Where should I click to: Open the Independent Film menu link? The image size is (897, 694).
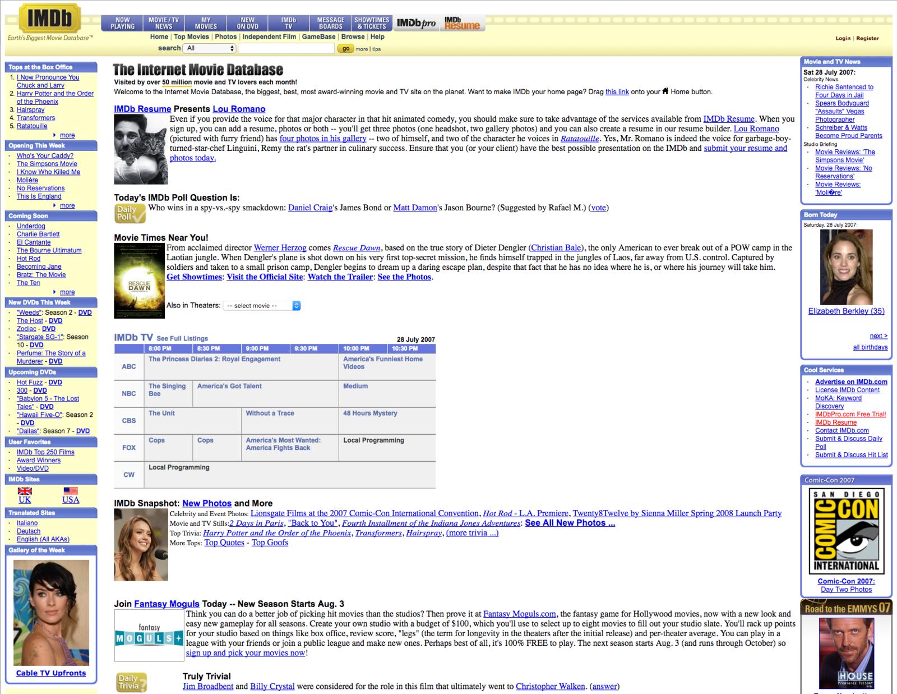point(269,36)
